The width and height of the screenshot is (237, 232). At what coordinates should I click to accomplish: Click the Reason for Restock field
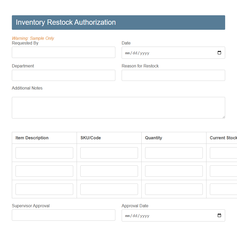pyautogui.click(x=173, y=75)
